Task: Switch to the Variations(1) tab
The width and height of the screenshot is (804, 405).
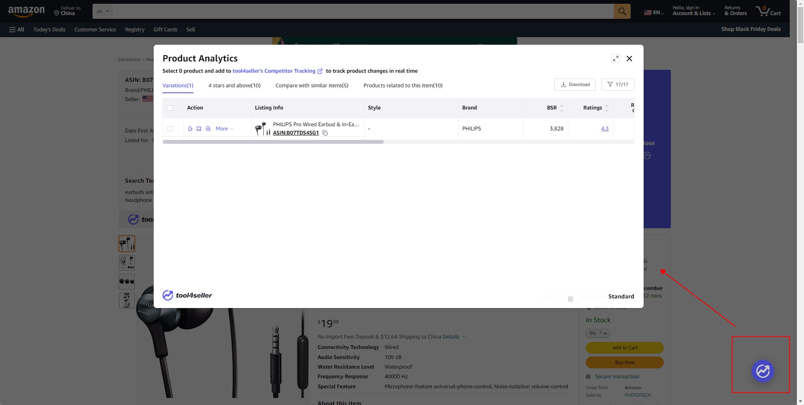Action: pyautogui.click(x=178, y=85)
